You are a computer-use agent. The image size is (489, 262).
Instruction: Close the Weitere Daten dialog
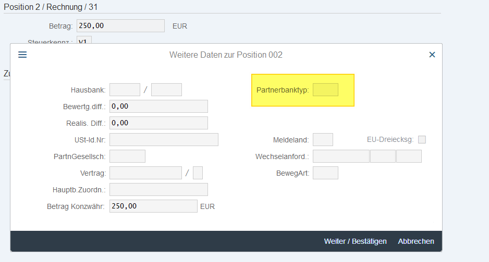pos(432,55)
